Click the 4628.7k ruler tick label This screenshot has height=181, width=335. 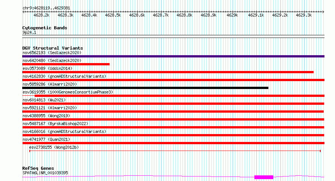(161, 15)
